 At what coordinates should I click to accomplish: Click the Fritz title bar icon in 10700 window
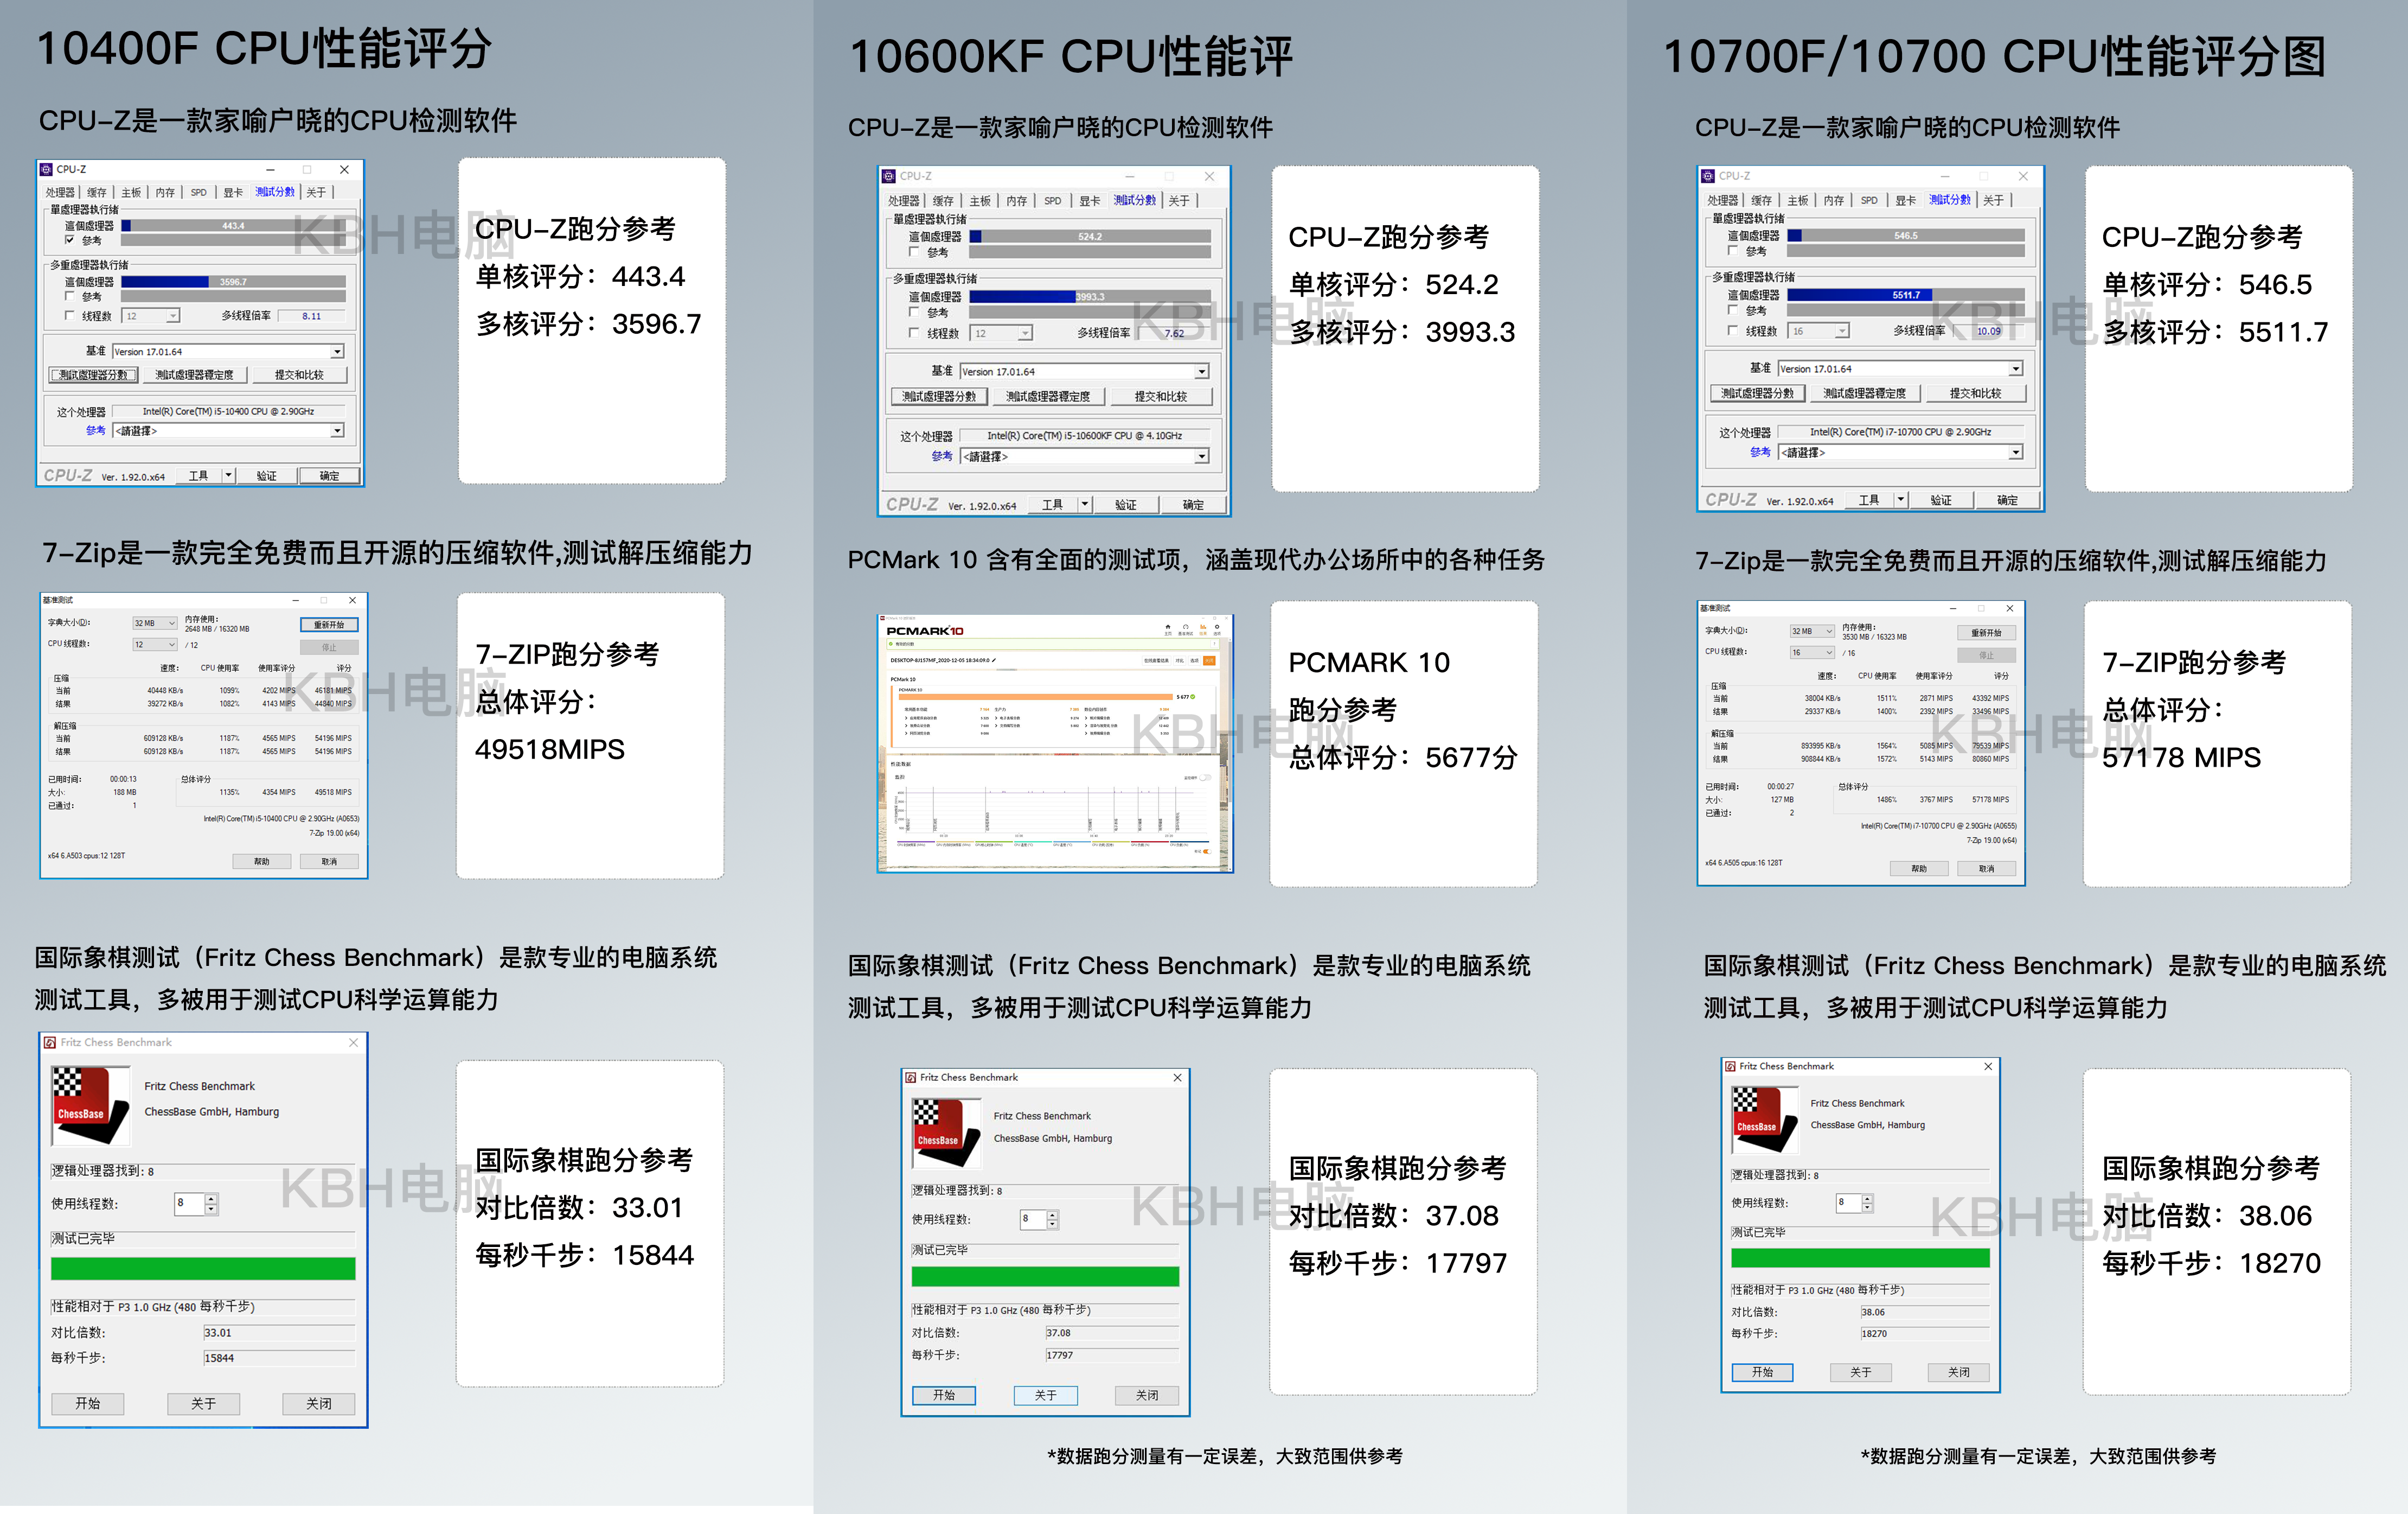tap(1730, 1067)
